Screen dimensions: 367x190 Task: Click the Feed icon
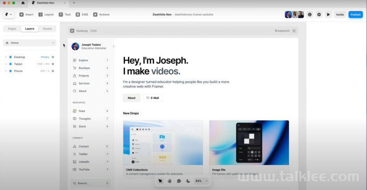pos(74,111)
